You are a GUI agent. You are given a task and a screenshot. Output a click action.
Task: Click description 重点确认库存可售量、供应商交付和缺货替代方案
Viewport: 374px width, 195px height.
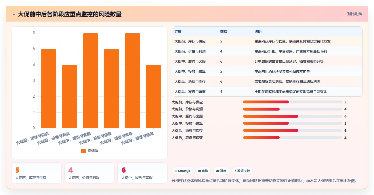292,41
